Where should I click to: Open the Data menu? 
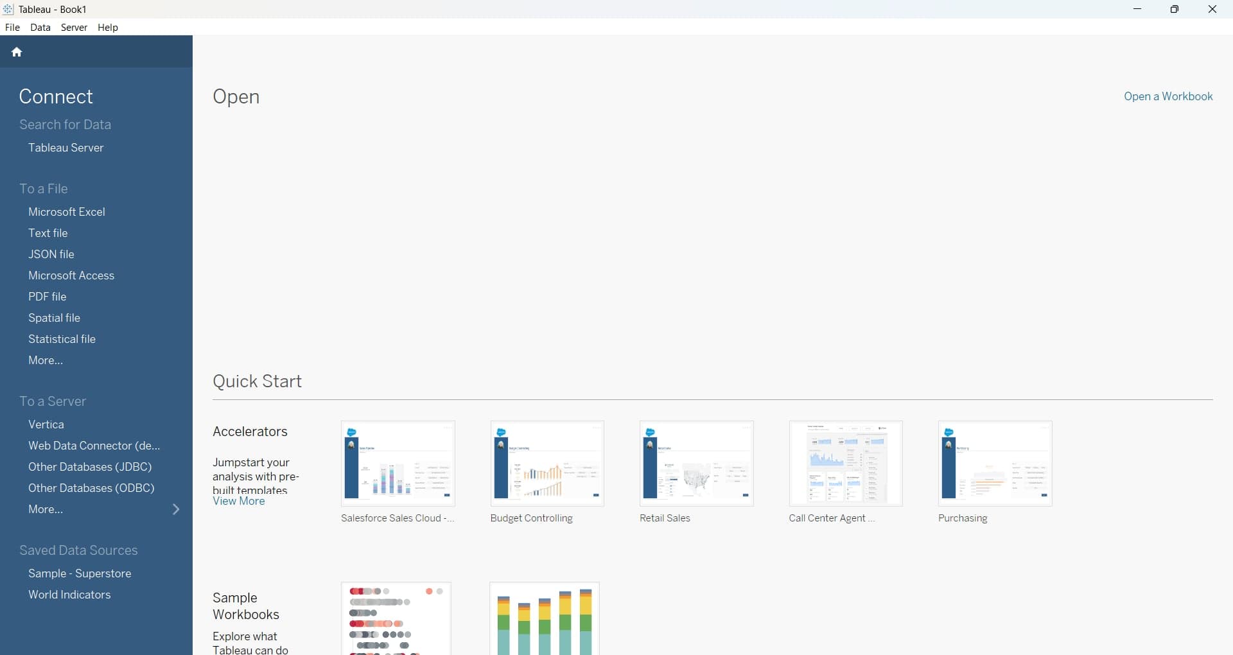[40, 28]
